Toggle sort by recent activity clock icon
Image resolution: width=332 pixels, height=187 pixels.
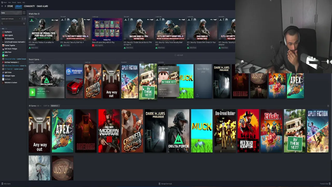pos(23,19)
